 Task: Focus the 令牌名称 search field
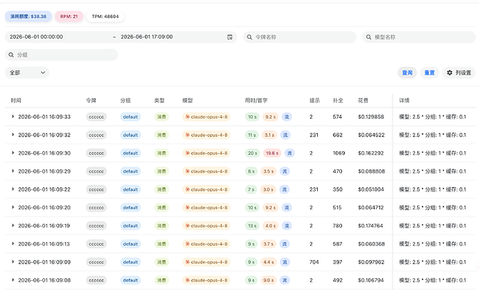[x=300, y=37]
